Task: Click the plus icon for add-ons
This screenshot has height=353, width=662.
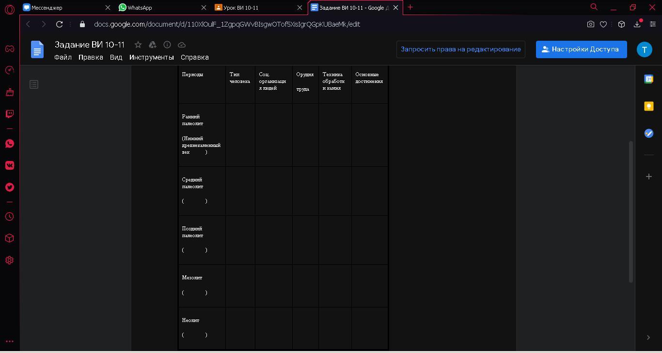Action: coord(648,176)
